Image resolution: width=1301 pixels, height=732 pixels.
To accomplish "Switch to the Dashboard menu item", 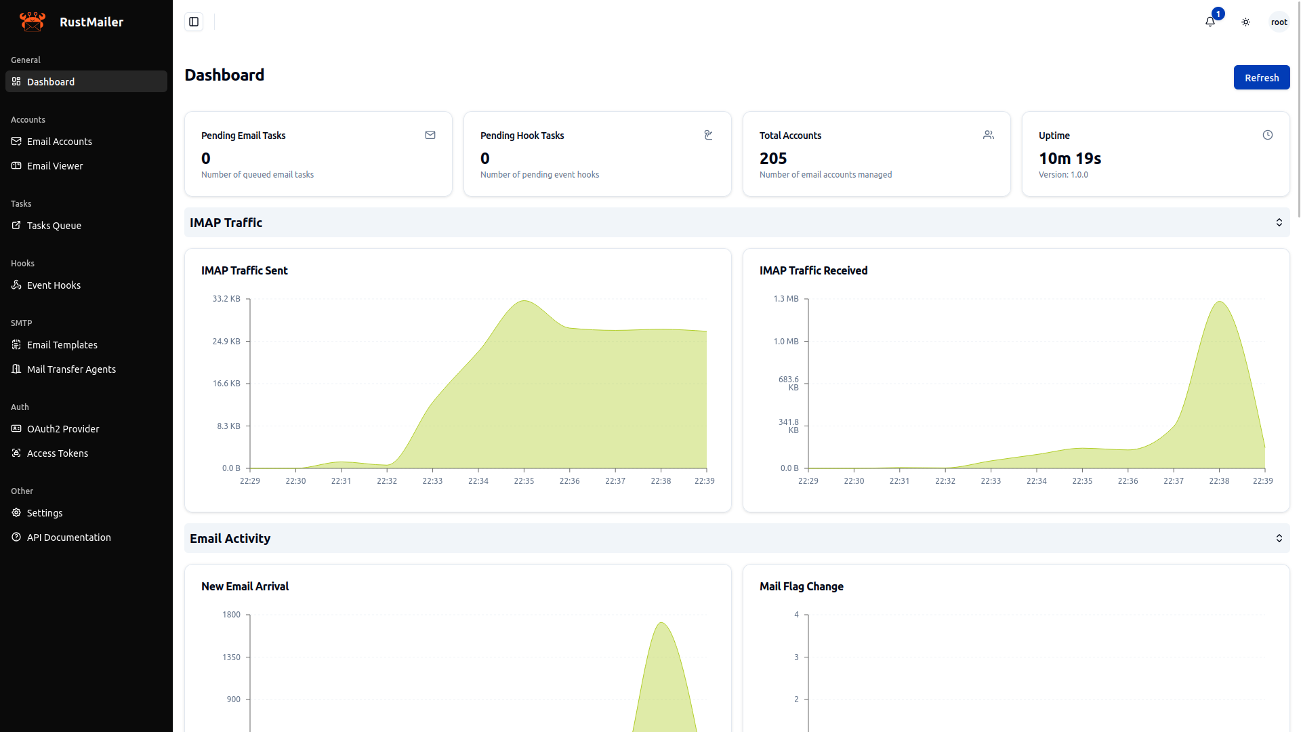I will click(50, 81).
